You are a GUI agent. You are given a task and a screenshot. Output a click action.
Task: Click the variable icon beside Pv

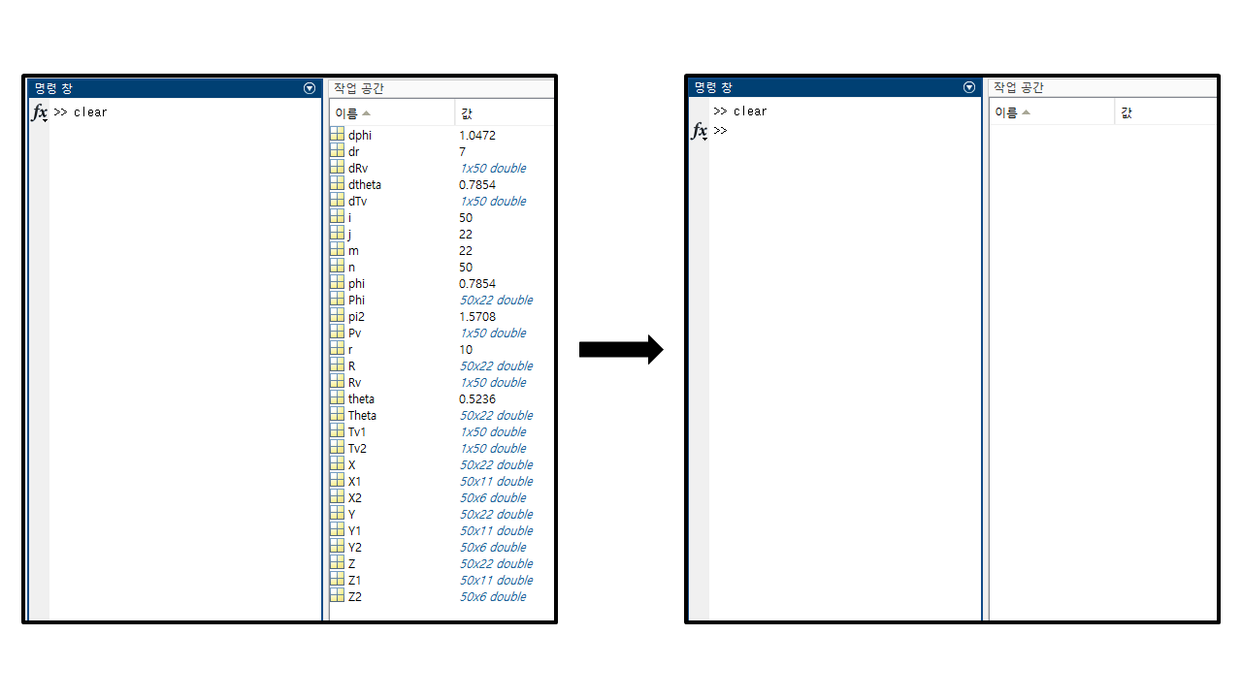click(x=337, y=333)
